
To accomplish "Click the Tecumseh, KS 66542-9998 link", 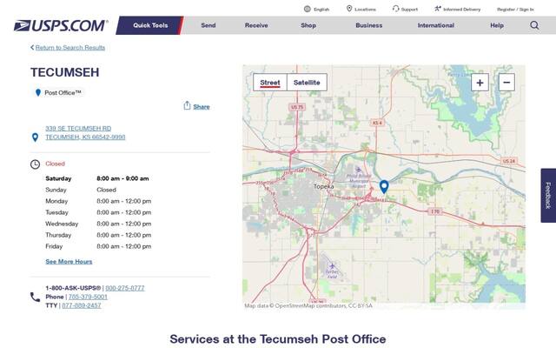I will point(85,137).
